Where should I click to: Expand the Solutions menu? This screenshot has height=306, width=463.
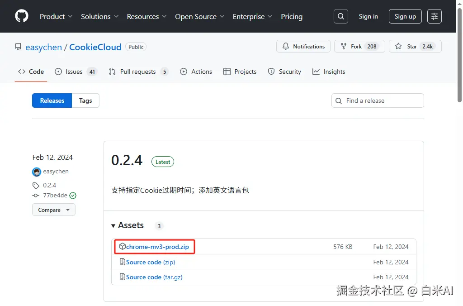pyautogui.click(x=100, y=17)
